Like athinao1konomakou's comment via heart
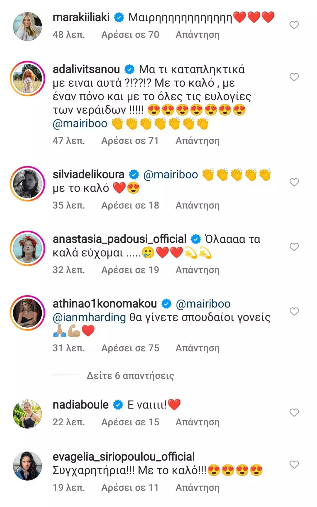The image size is (317, 507). (x=294, y=311)
